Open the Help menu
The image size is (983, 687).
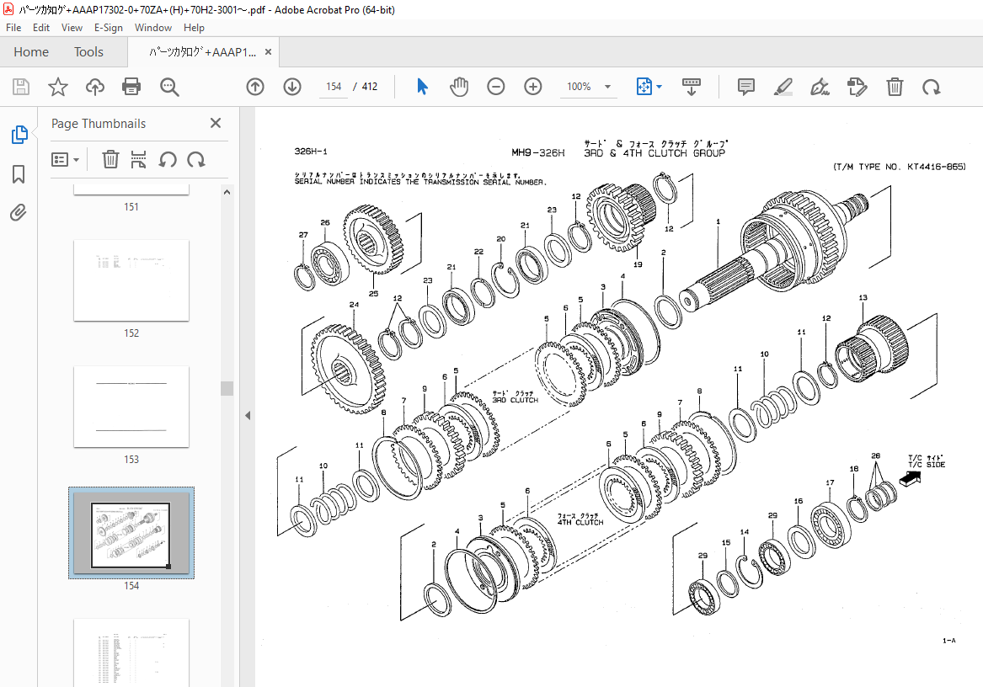[x=194, y=28]
